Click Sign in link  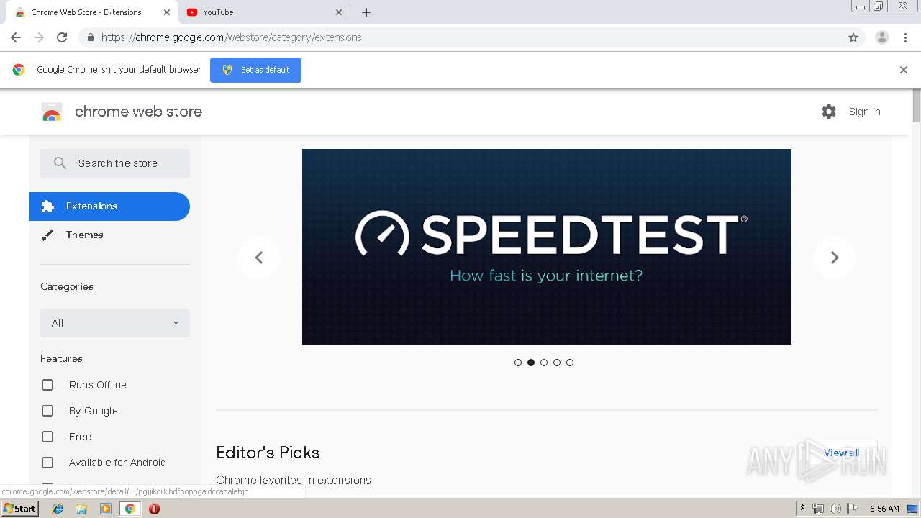pyautogui.click(x=864, y=112)
